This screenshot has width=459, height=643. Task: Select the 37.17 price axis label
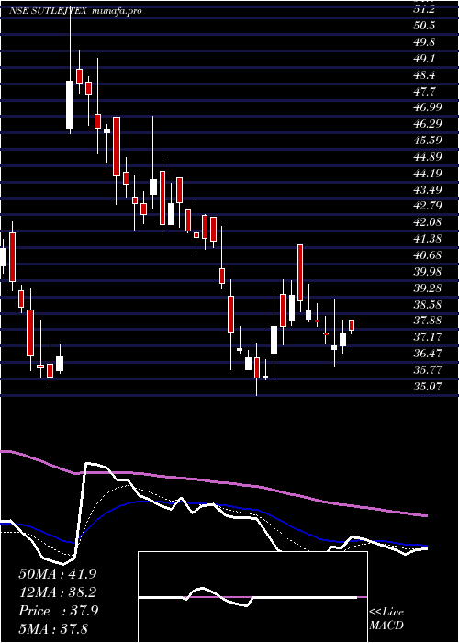(428, 337)
